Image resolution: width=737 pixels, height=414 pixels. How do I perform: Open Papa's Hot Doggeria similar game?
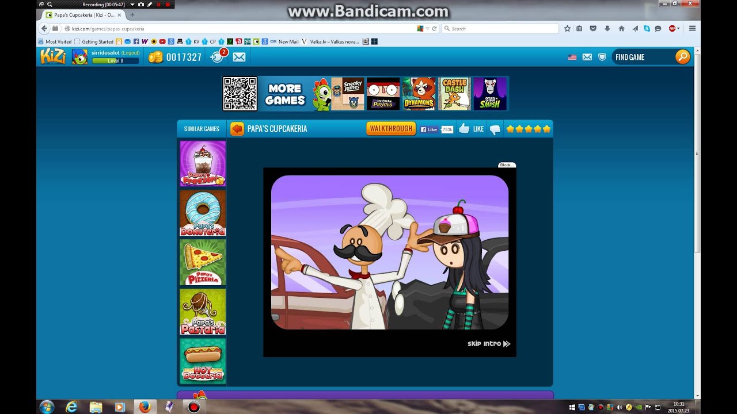(x=203, y=361)
